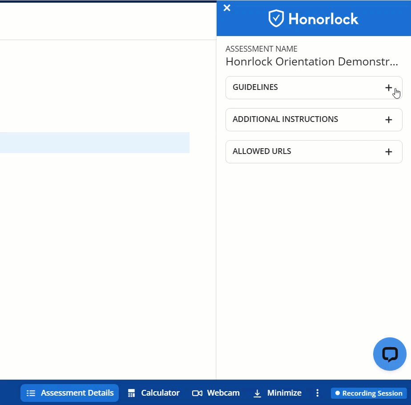Click the ASSESSMENT NAME heading
The image size is (411, 405).
[262, 49]
